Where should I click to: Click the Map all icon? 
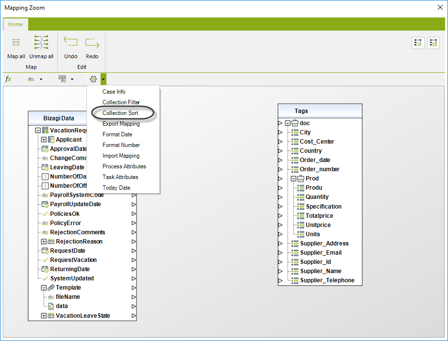16,43
